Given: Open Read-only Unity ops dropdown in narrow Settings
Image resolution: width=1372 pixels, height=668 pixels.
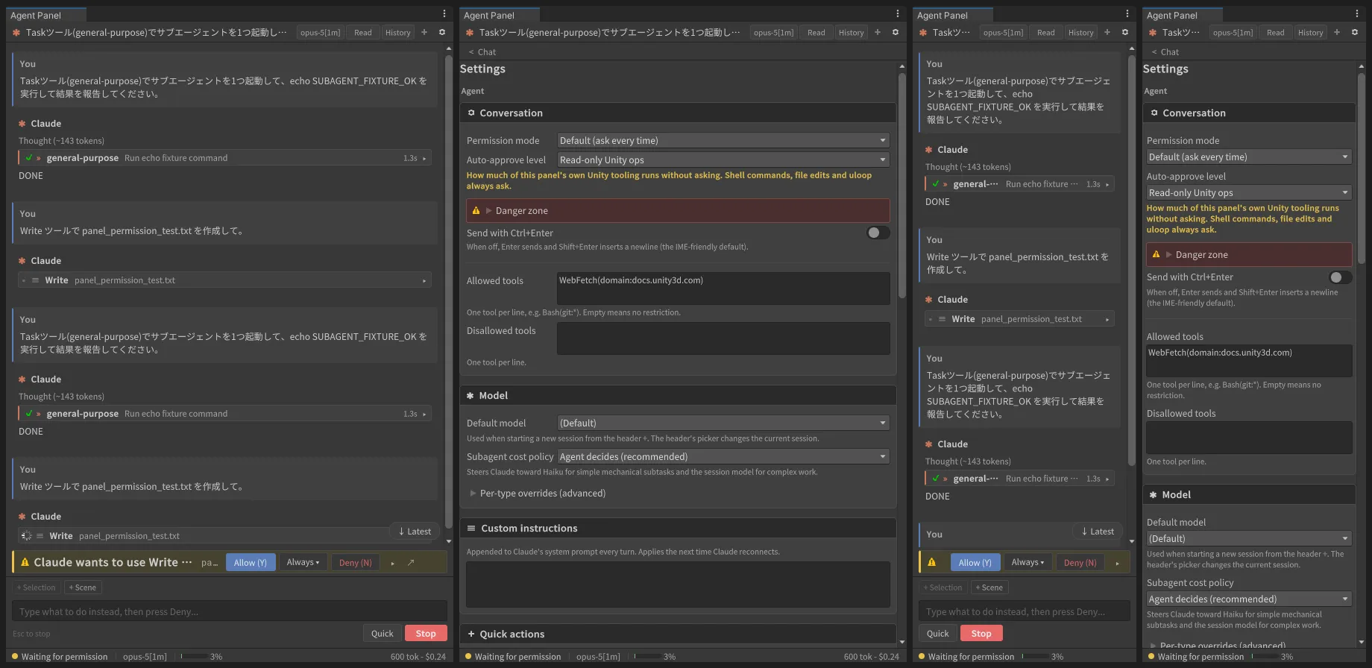Looking at the screenshot, I should tap(1249, 192).
